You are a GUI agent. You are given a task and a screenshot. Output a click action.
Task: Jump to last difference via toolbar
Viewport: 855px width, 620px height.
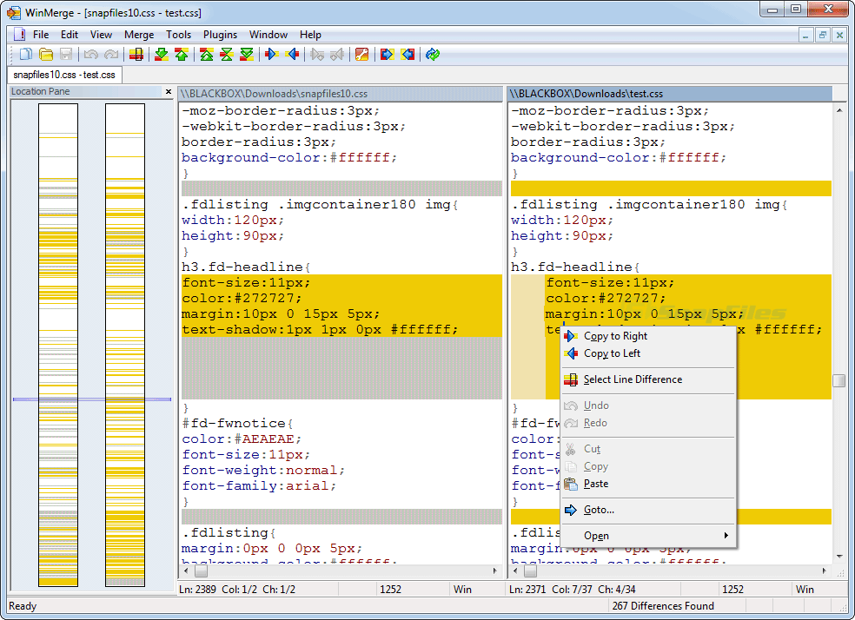pos(247,55)
